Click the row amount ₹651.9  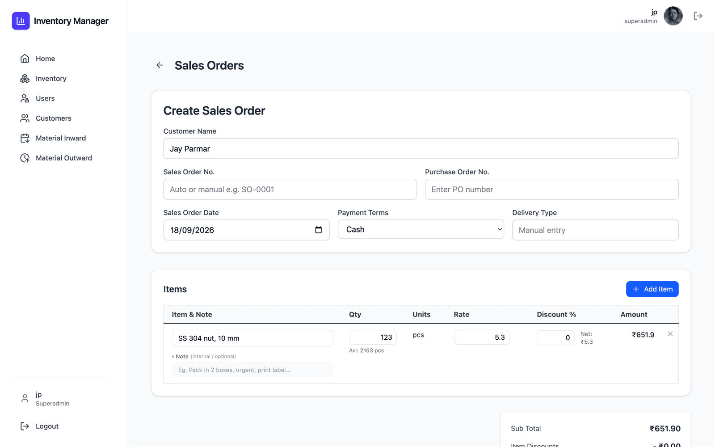click(643, 335)
